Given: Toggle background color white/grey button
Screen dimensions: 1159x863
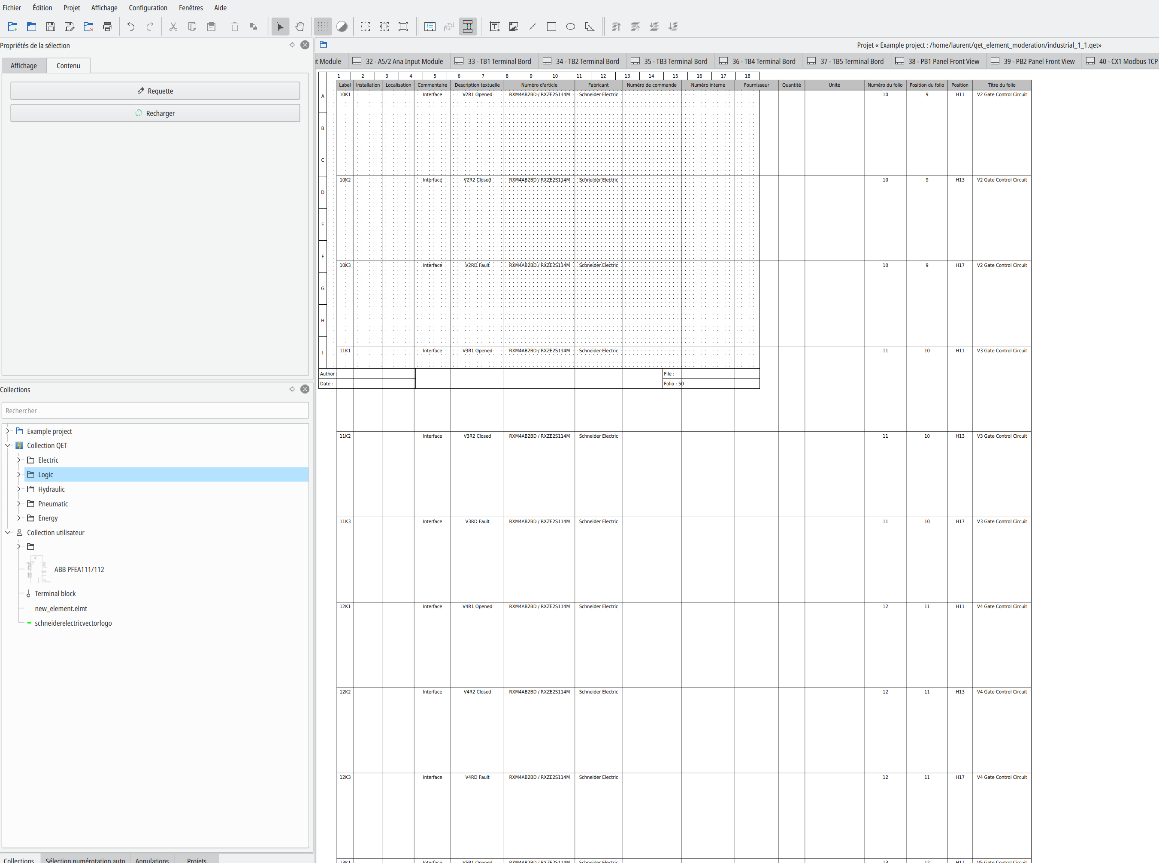Looking at the screenshot, I should click(342, 26).
